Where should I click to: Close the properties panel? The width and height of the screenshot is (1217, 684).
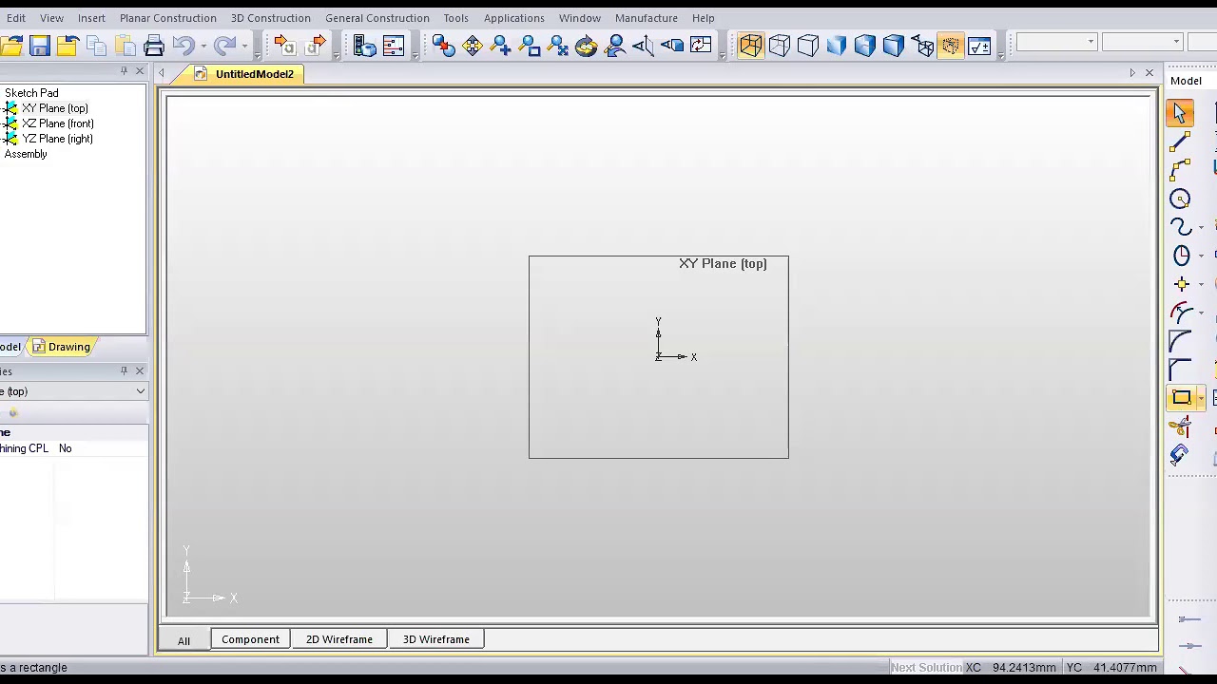point(140,370)
